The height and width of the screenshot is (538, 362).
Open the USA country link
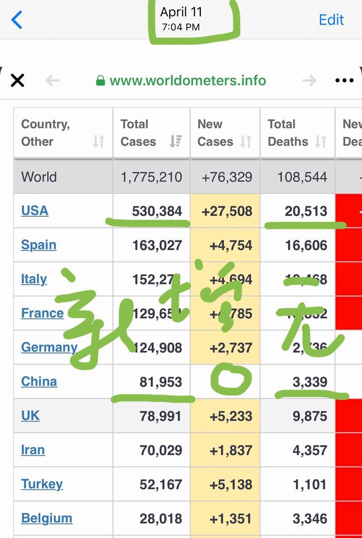pyautogui.click(x=35, y=211)
